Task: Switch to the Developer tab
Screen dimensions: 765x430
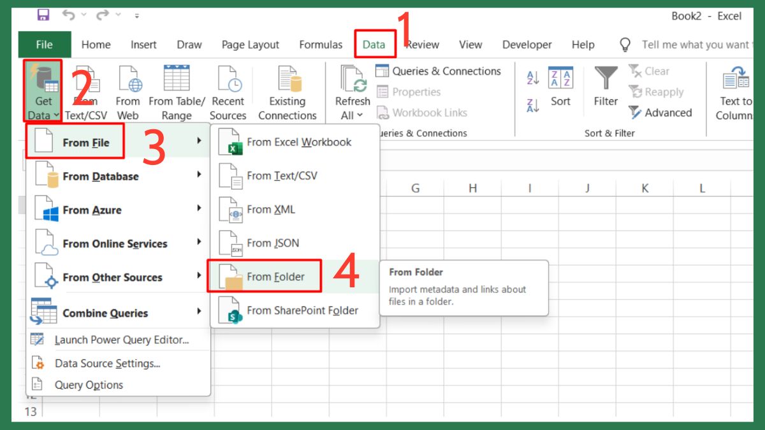Action: (x=527, y=45)
